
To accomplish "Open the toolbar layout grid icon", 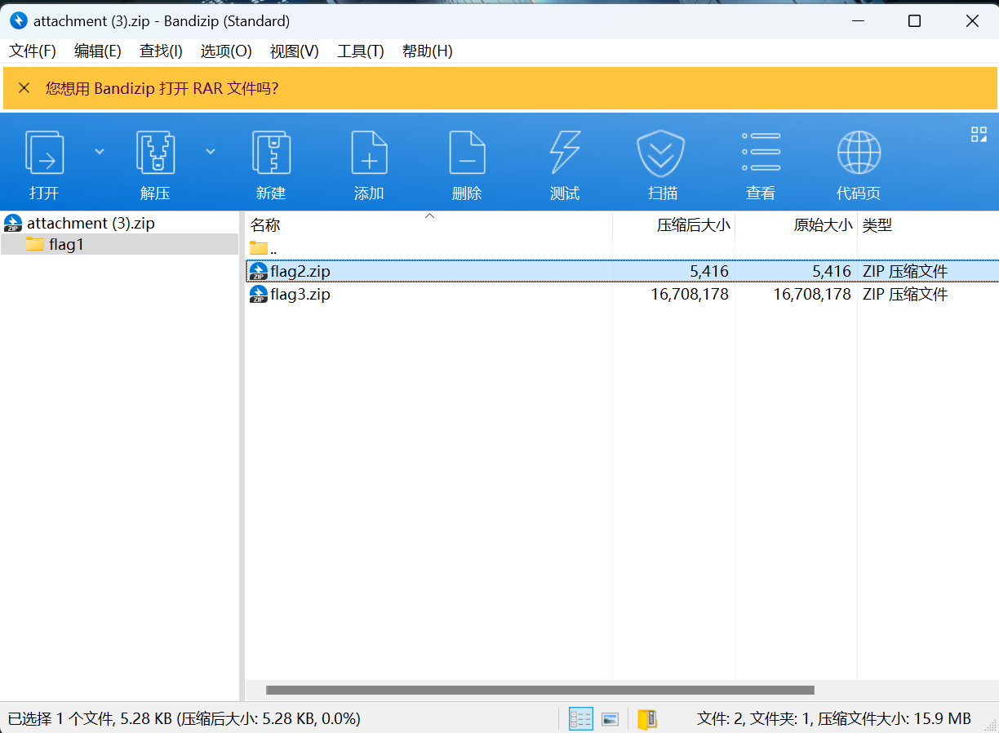I will 979,135.
